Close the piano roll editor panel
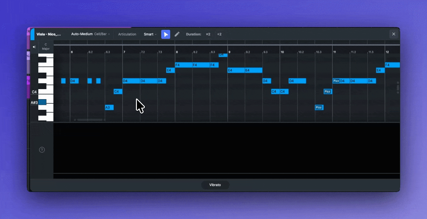The image size is (427, 219). pos(394,34)
